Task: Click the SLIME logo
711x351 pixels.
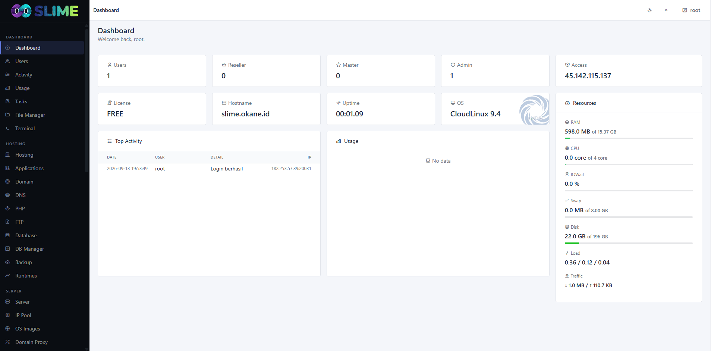Action: 45,11
